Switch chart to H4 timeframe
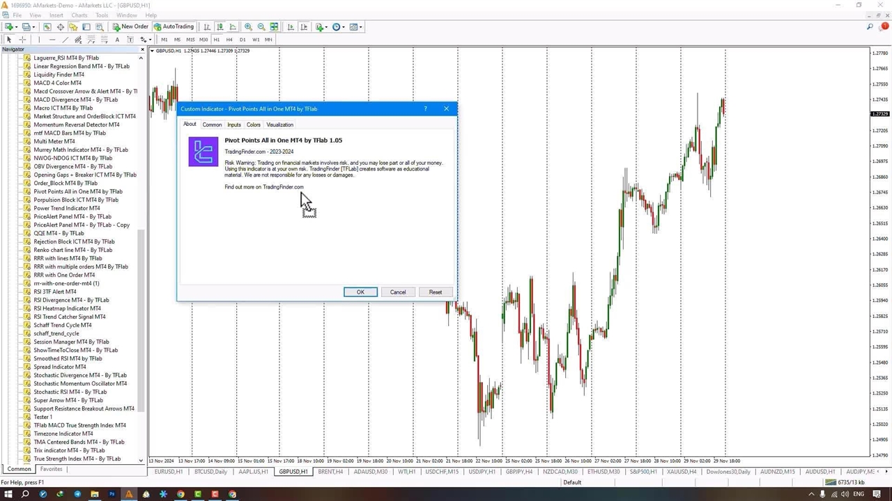 point(229,40)
